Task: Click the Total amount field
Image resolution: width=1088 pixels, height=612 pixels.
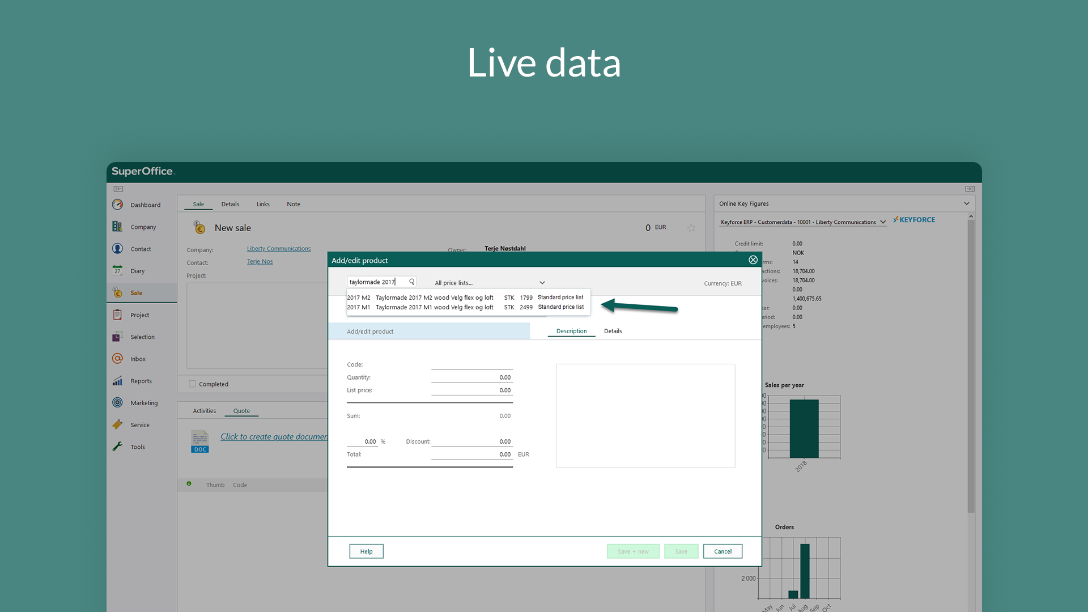Action: click(x=471, y=454)
